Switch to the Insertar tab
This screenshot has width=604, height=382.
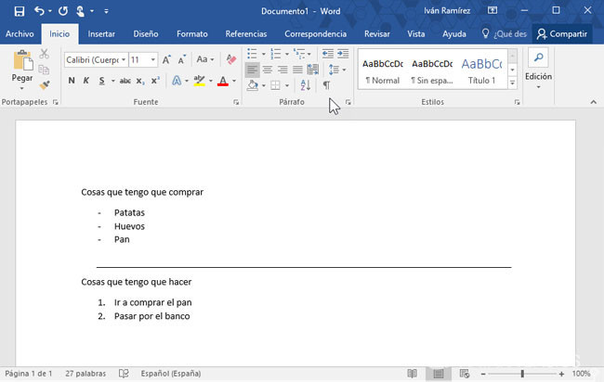pos(101,33)
